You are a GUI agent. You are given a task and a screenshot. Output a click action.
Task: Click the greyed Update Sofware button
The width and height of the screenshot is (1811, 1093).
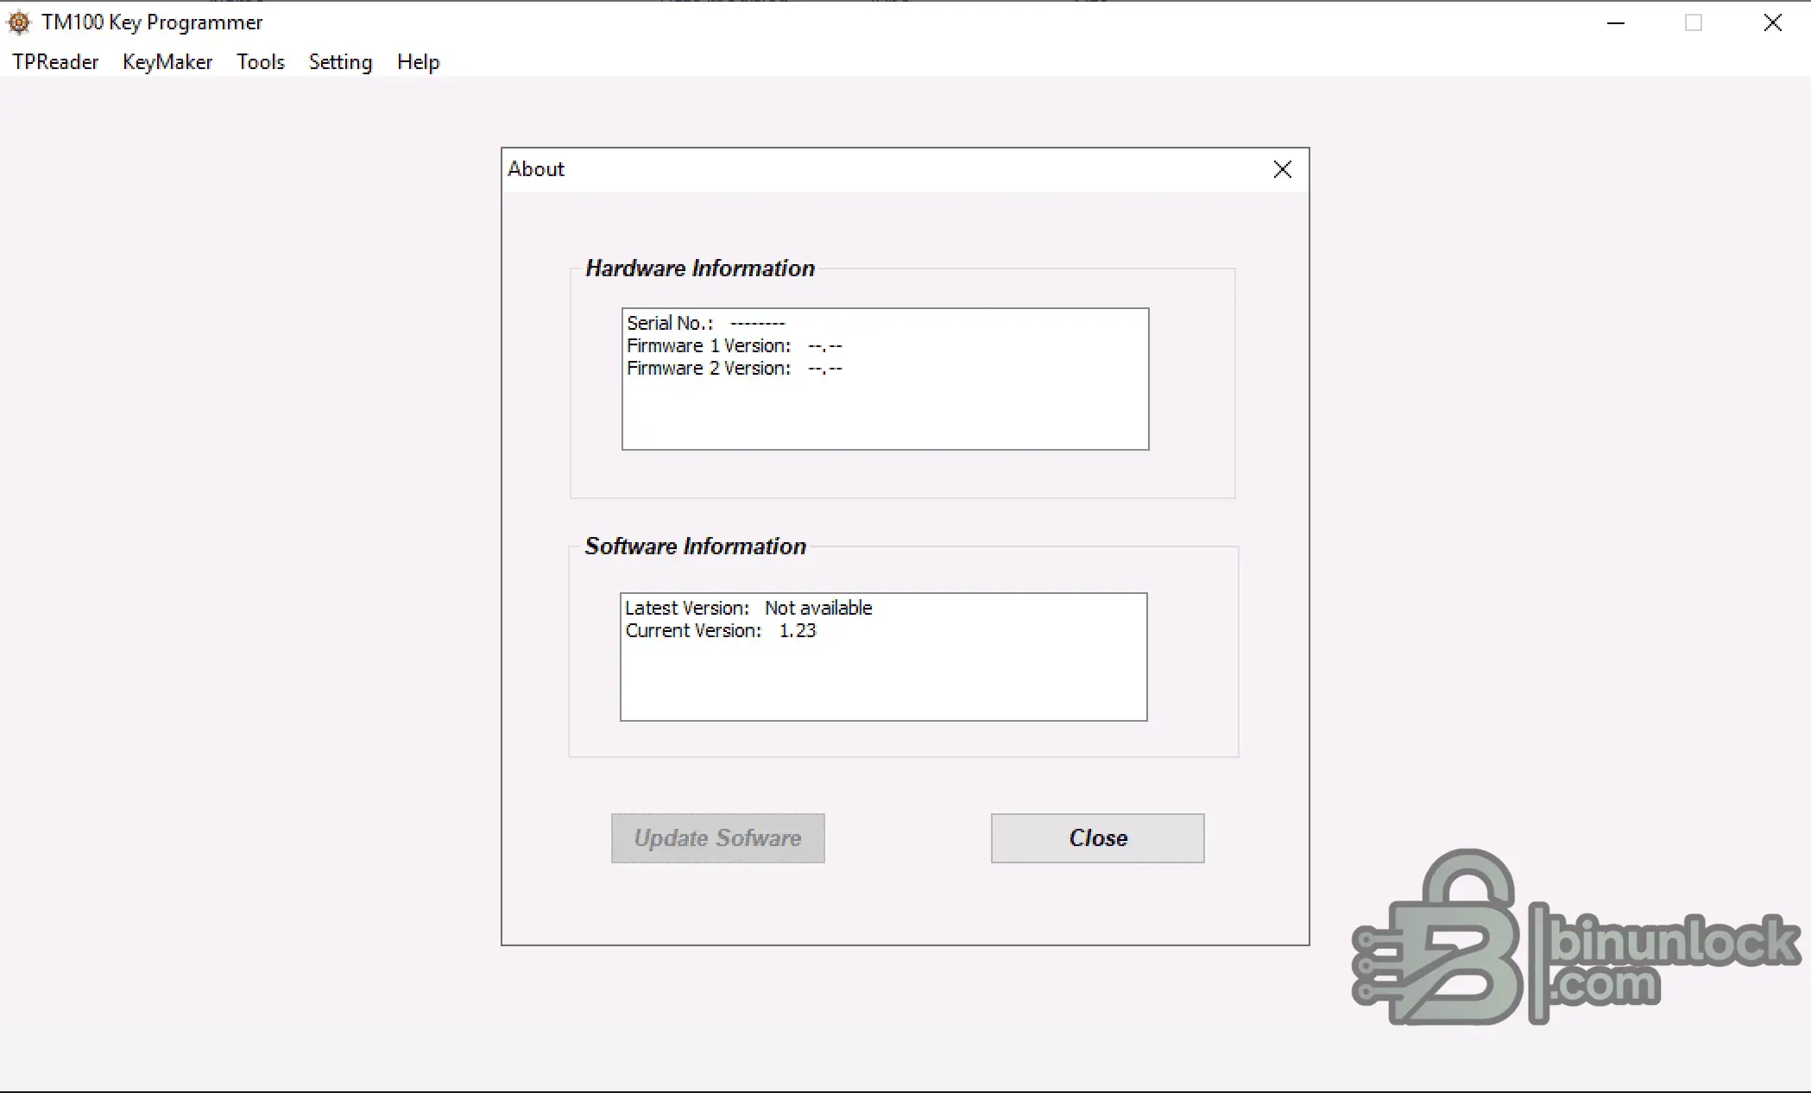tap(717, 837)
